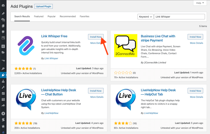Image resolution: width=210 pixels, height=134 pixels.
Task: Click the empty star rating of Business Live Chat
Action: point(123,73)
